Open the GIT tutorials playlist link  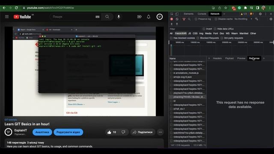(x=11, y=120)
